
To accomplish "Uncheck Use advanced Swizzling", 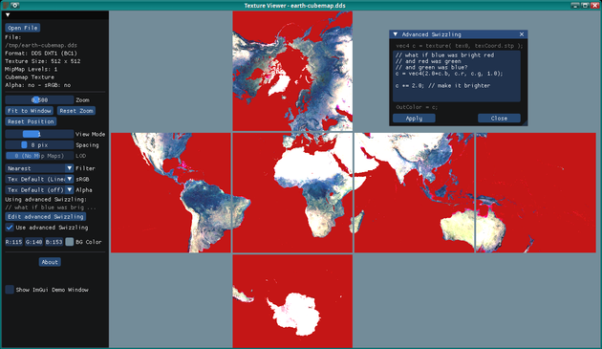I will click(x=10, y=228).
